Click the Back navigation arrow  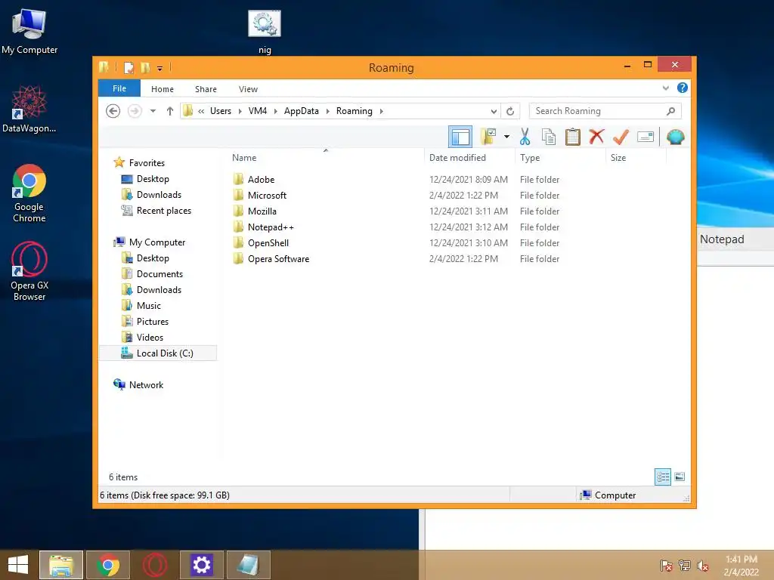pos(113,111)
